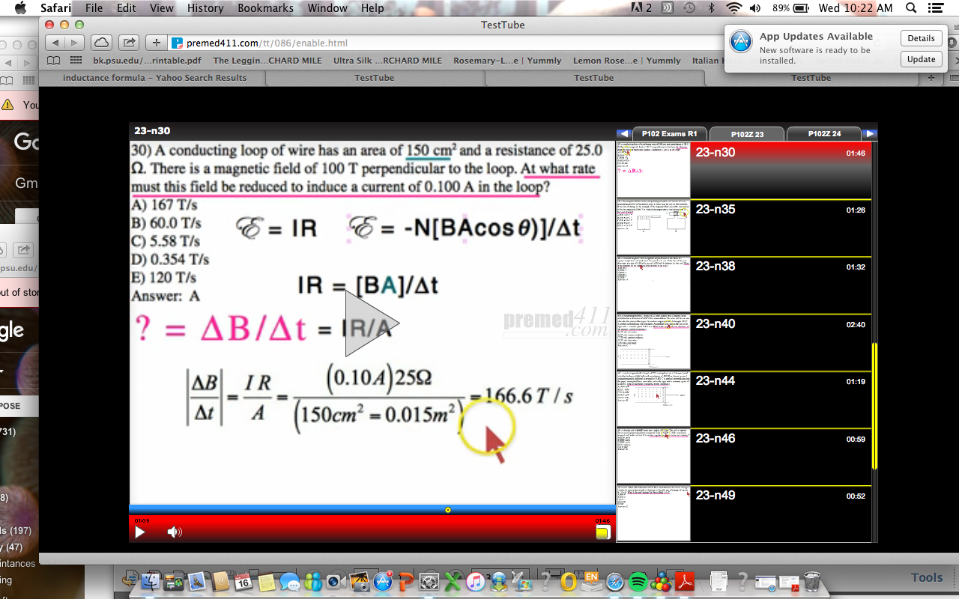Mute the video with the speaker icon
Screen dimensions: 959x599
175,532
